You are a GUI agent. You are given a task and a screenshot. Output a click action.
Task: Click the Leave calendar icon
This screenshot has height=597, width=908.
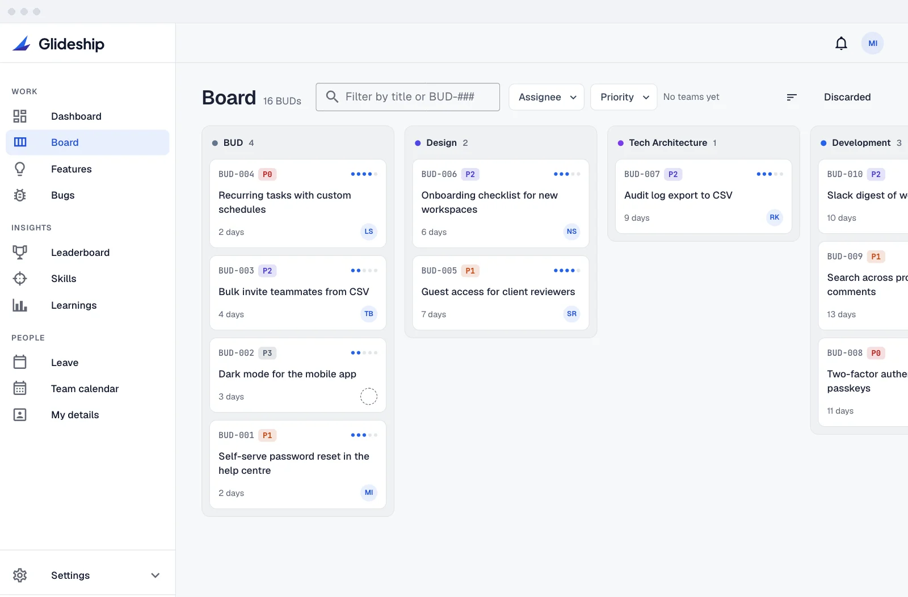click(x=20, y=363)
